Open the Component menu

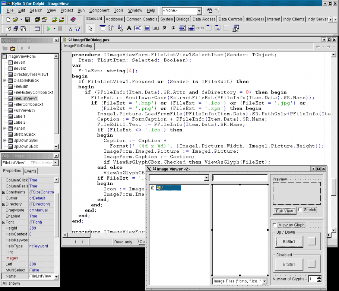(99, 10)
